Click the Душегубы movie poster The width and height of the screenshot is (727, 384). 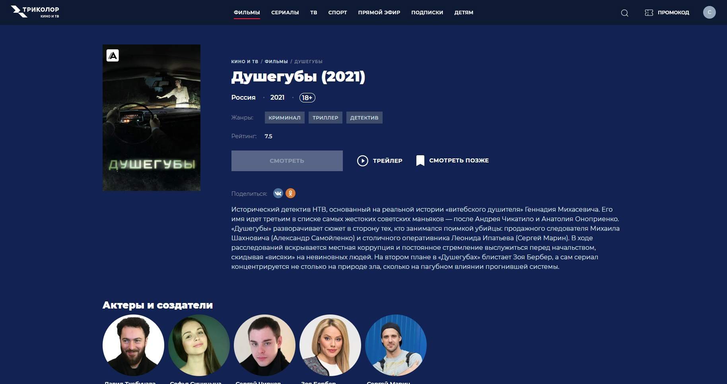pyautogui.click(x=152, y=118)
